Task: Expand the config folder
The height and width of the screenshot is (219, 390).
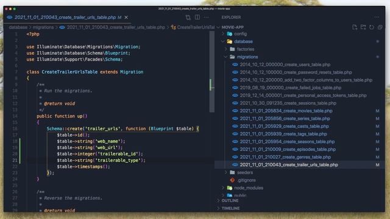Action: [x=223, y=34]
